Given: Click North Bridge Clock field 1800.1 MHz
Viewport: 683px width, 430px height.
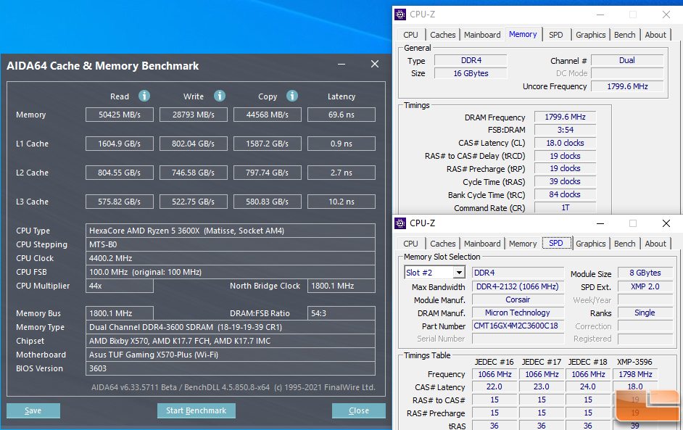Looking at the screenshot, I should point(341,286).
